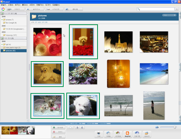Open the actions dropdown in pictures header

(169, 15)
